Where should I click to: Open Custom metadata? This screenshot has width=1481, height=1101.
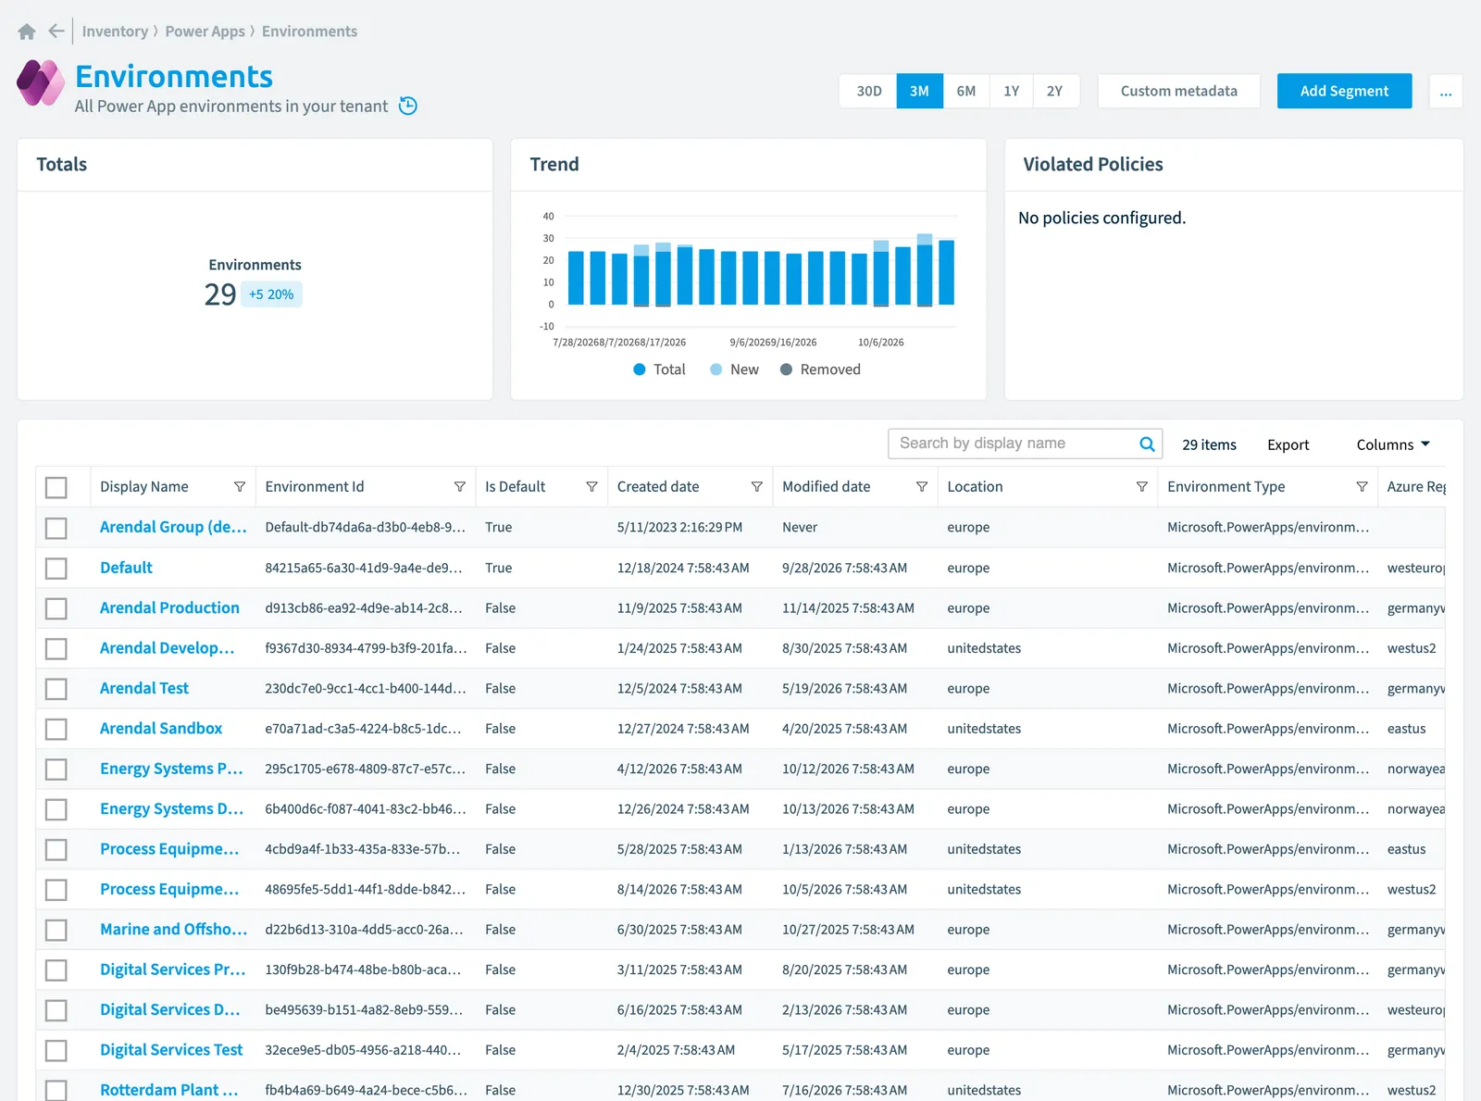coord(1179,91)
